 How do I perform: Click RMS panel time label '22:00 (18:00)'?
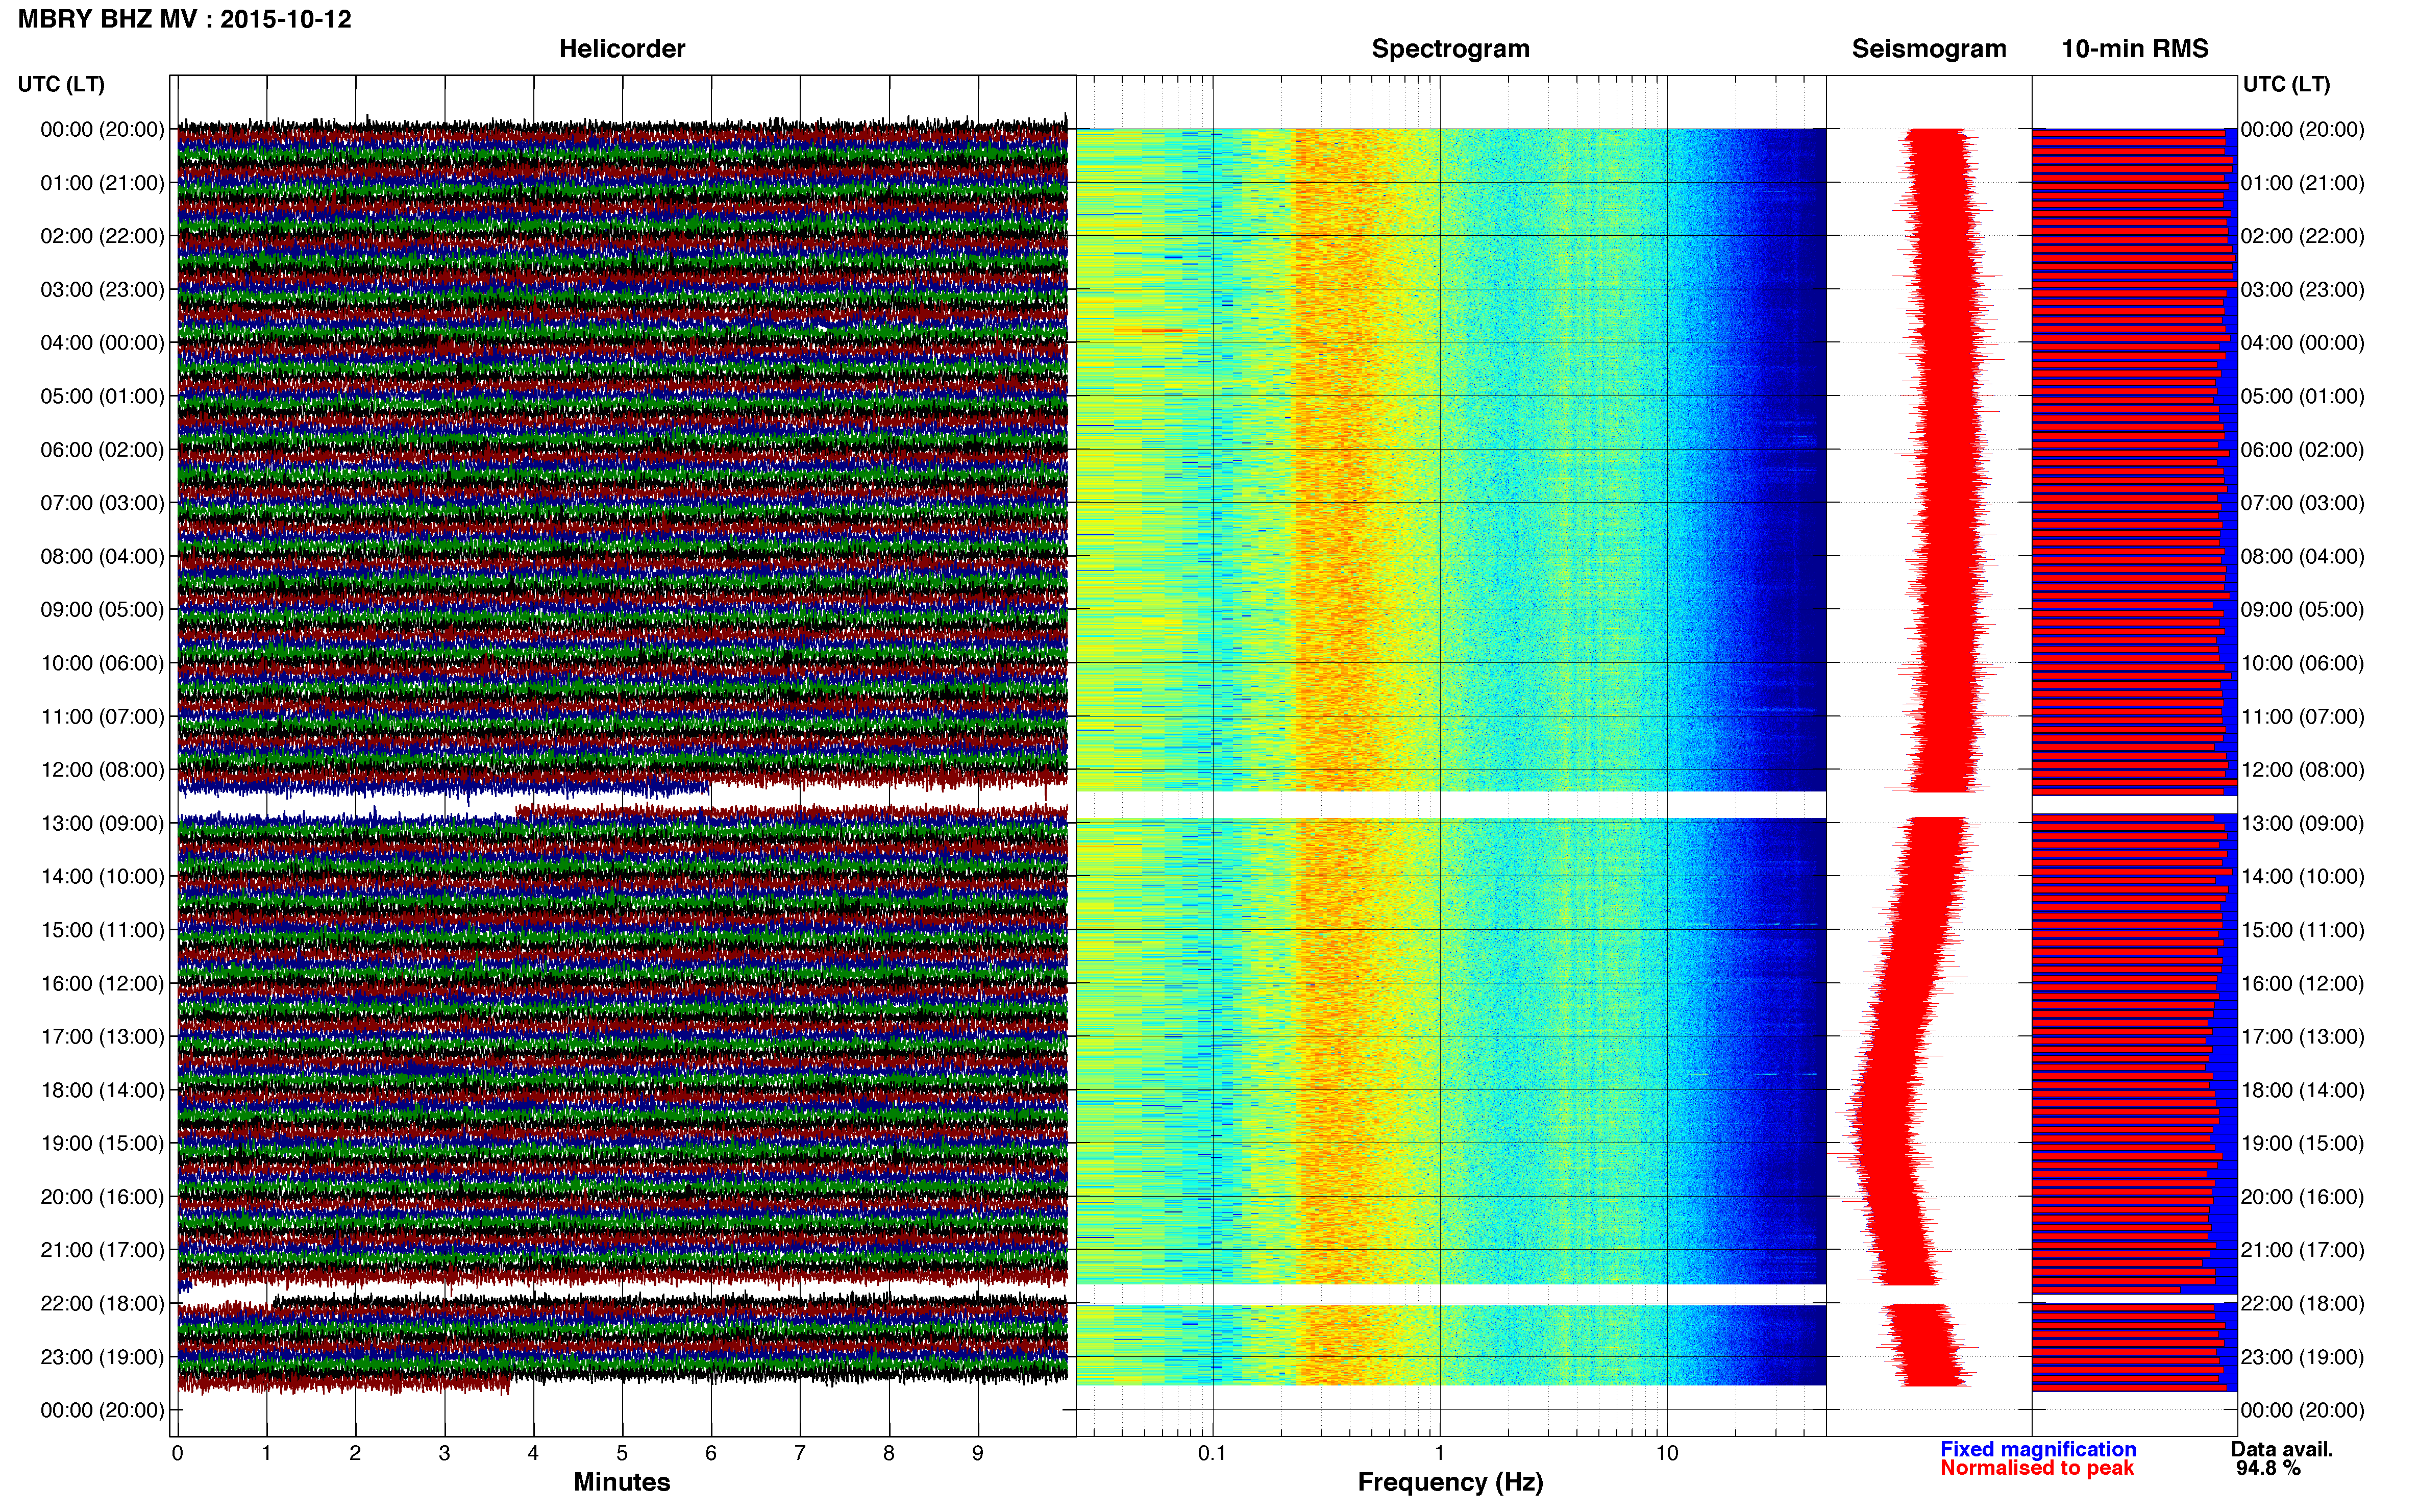click(2303, 1304)
